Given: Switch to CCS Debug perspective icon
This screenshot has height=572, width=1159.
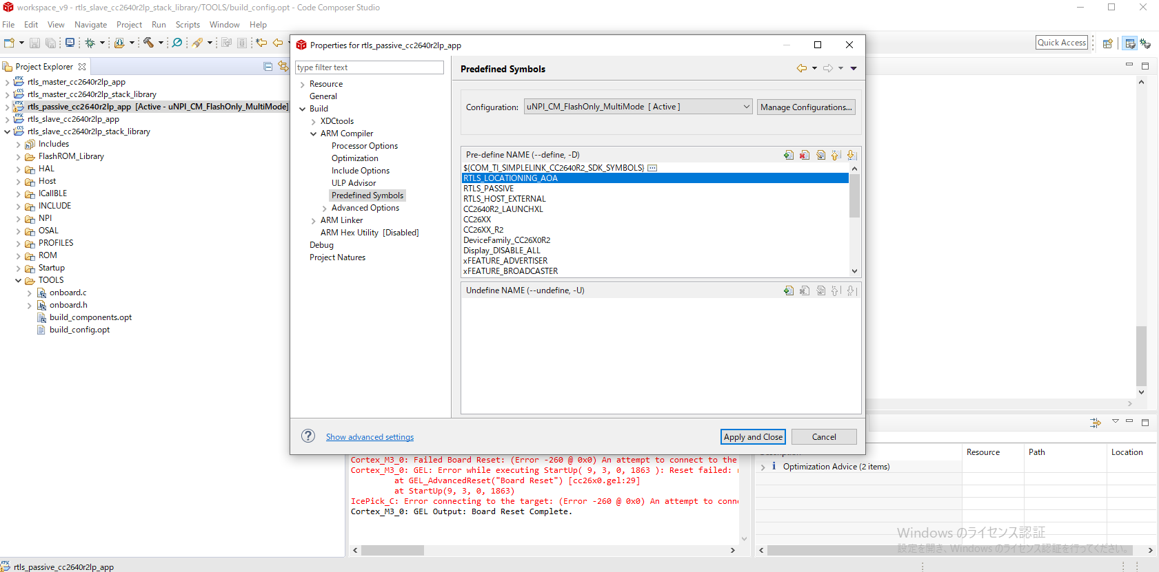Looking at the screenshot, I should pyautogui.click(x=1145, y=43).
